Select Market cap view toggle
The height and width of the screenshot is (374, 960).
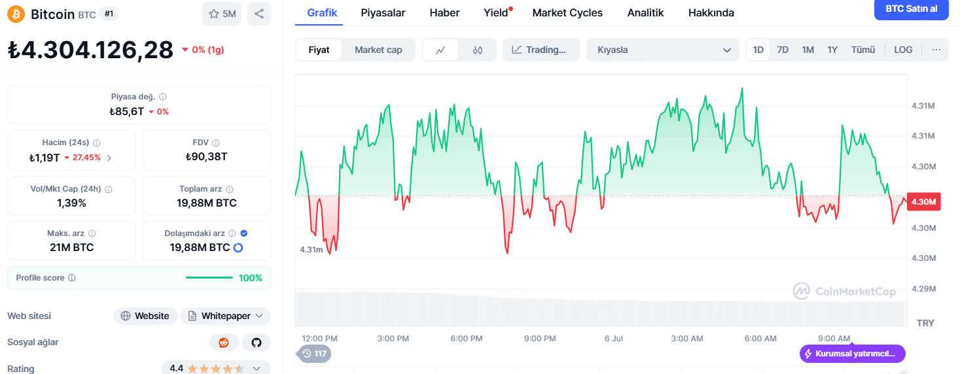point(378,50)
